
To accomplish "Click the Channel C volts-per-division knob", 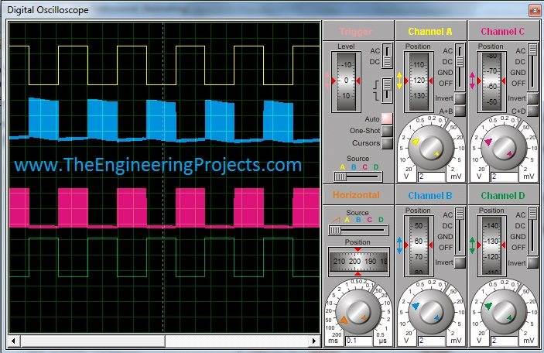I will click(504, 148).
